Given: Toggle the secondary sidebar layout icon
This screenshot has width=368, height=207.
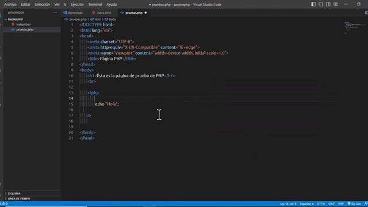Looking at the screenshot, I should (328, 4).
